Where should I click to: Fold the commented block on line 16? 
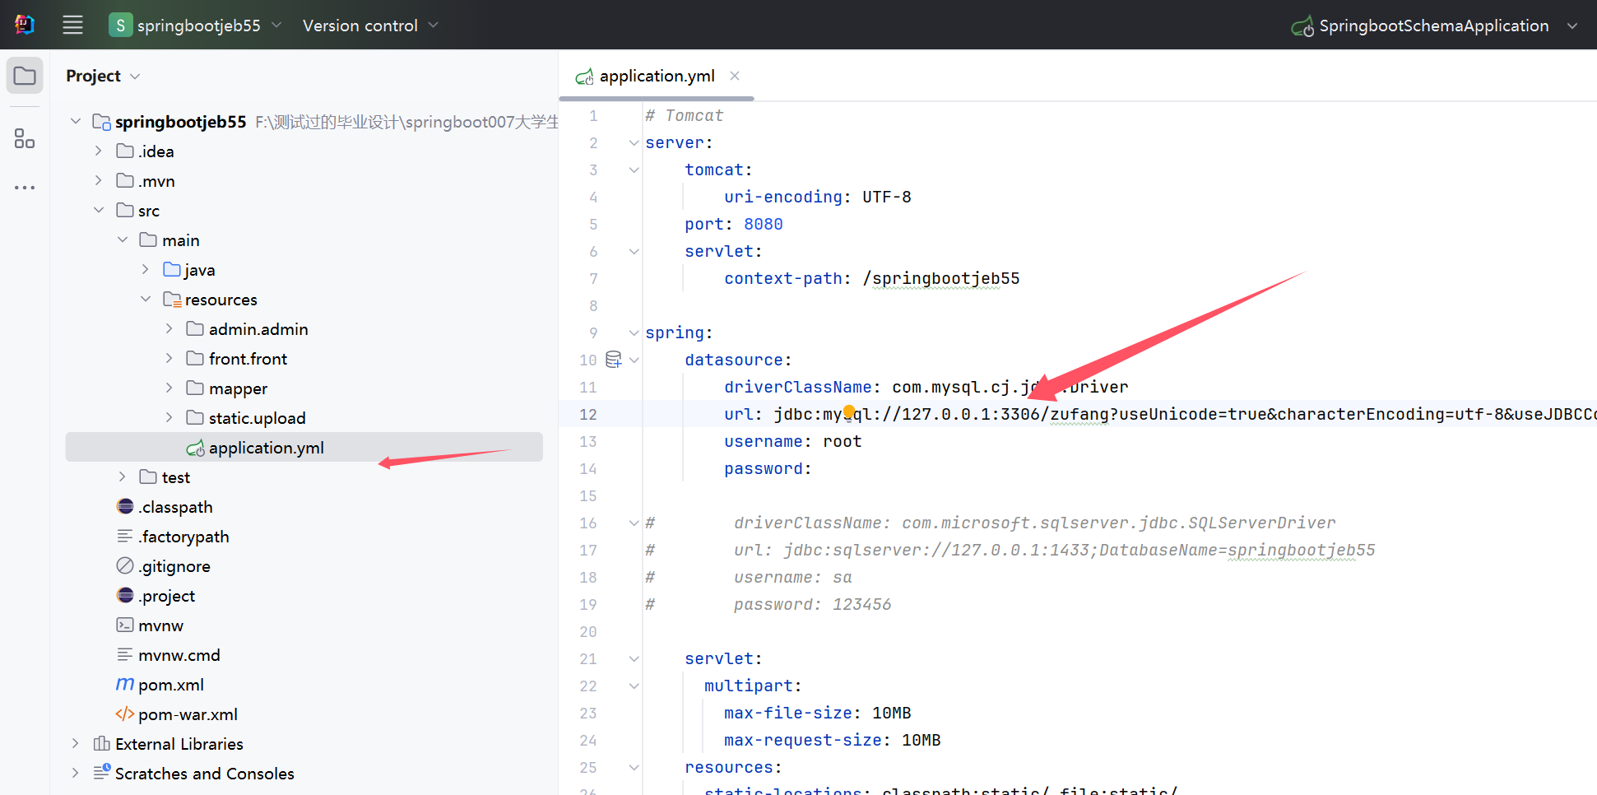coord(634,523)
